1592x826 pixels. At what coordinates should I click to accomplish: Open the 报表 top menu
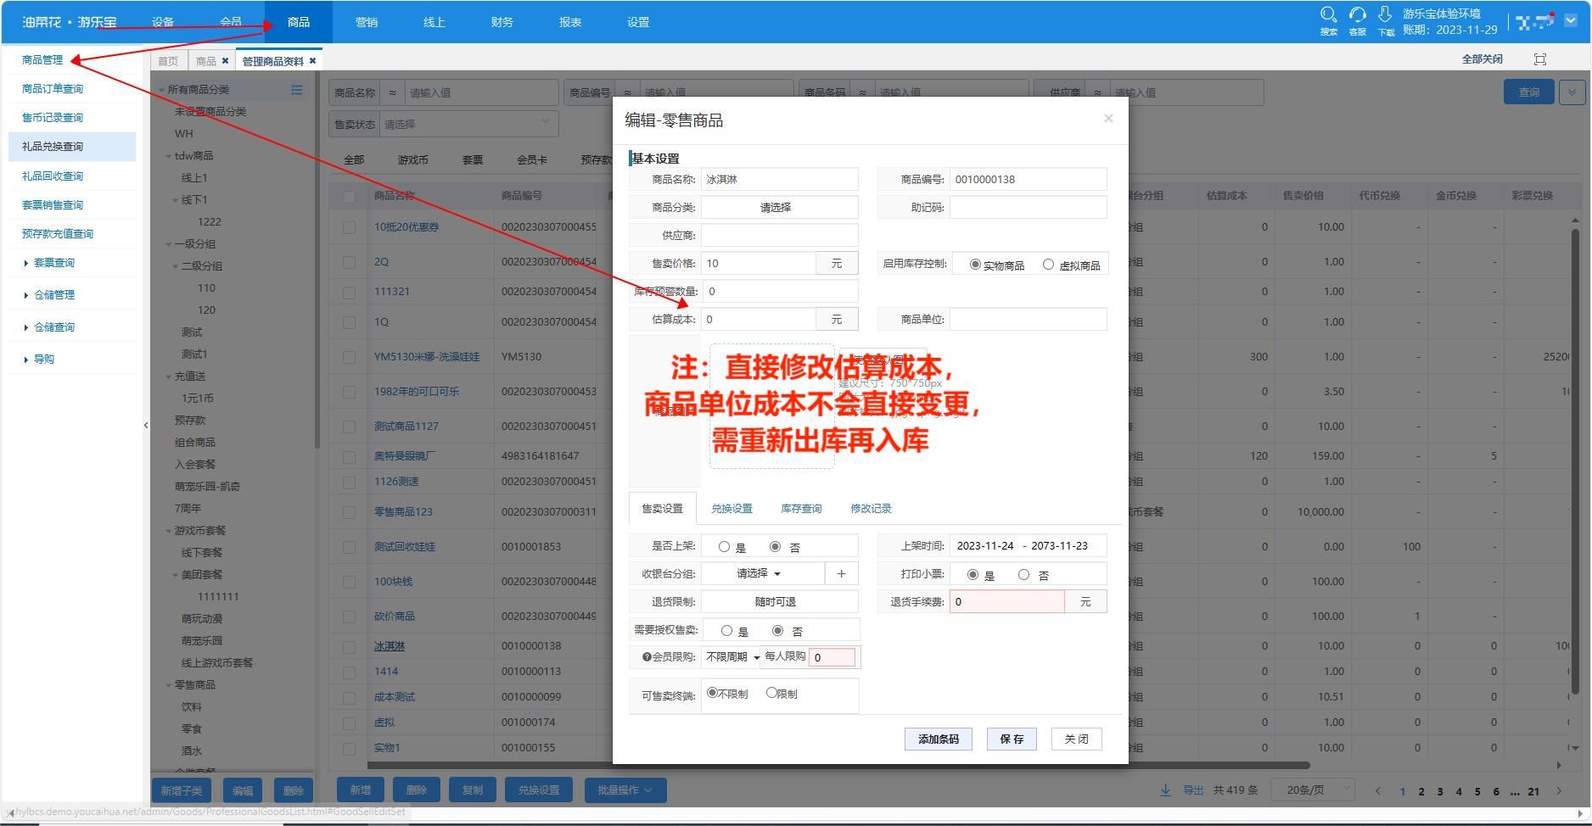point(570,22)
